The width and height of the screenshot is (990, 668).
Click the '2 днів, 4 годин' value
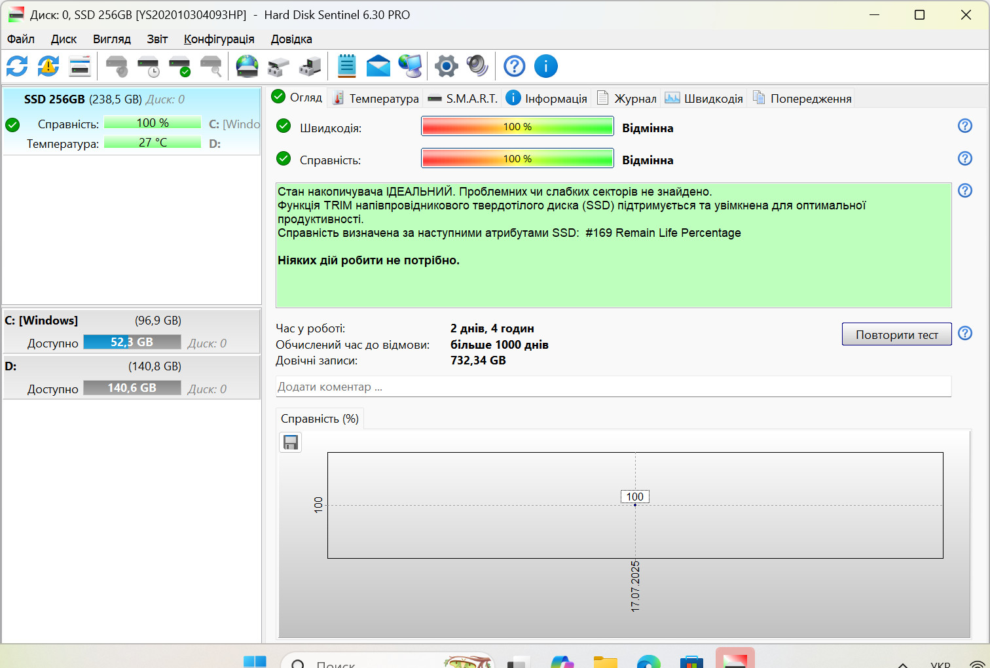(x=492, y=328)
